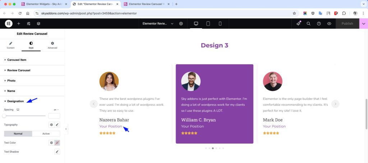Select the last carousel pagination dot

point(223,148)
